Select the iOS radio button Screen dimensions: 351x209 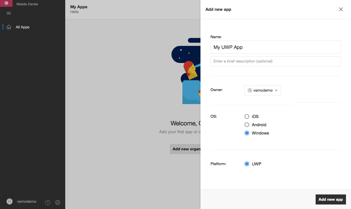[x=247, y=116]
